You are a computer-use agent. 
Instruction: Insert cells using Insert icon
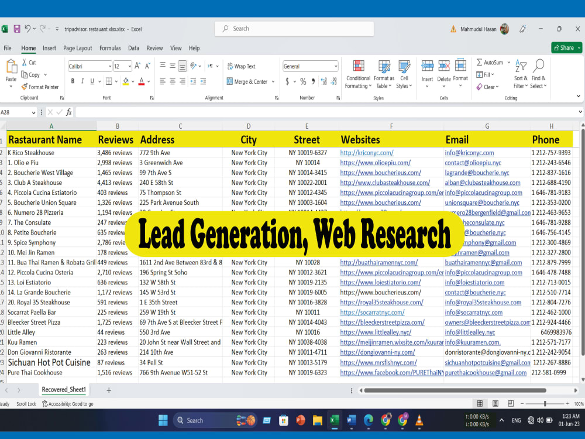click(427, 67)
